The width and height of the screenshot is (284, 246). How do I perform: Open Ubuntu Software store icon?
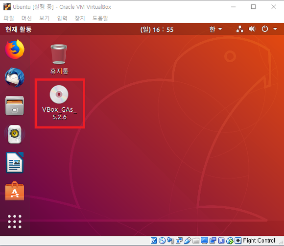tap(15, 191)
